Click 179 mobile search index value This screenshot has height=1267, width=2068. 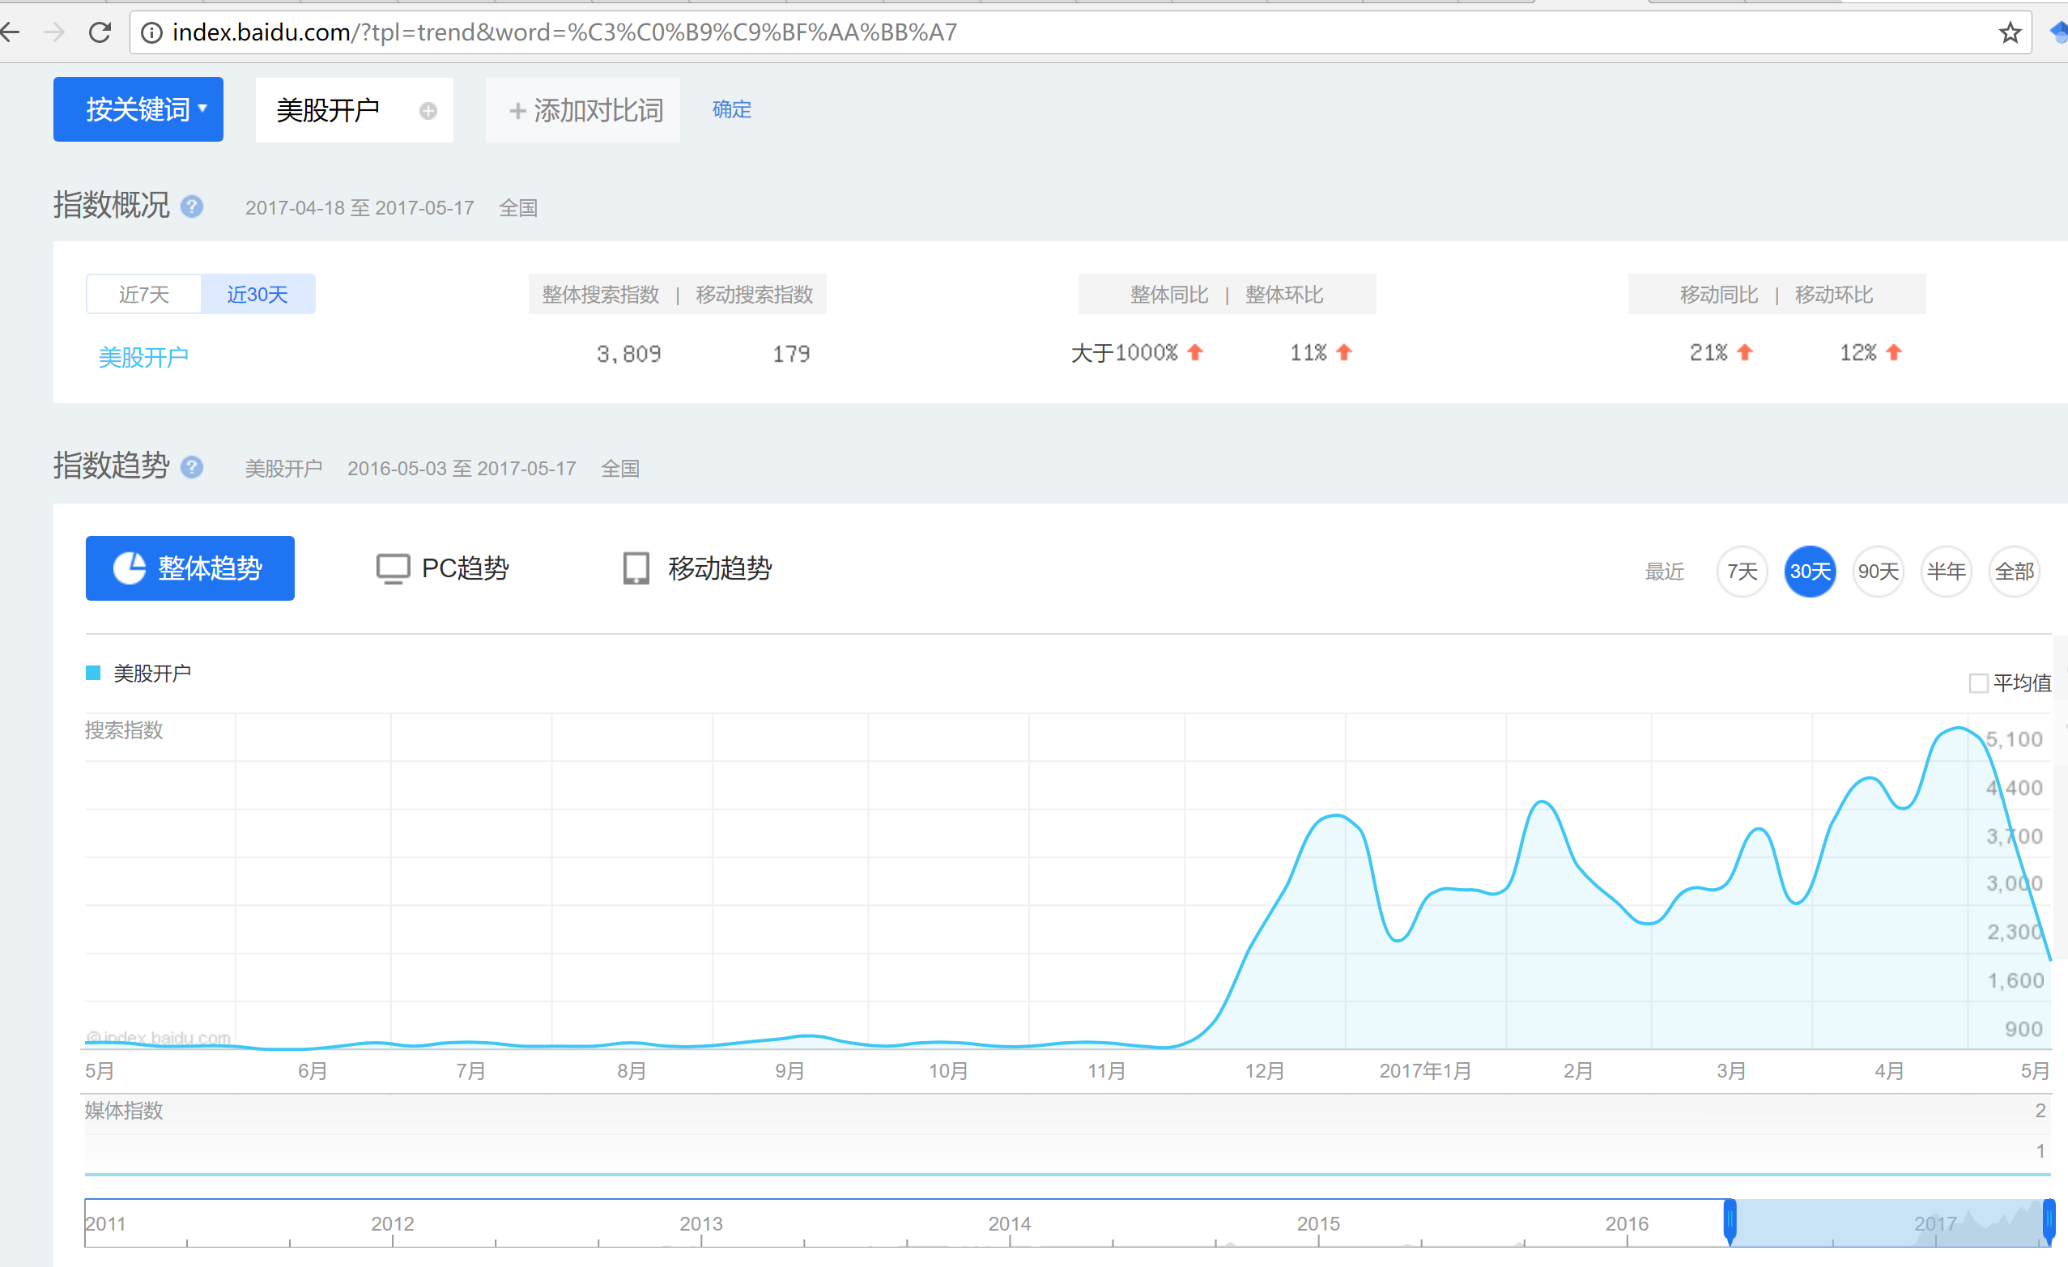791,354
